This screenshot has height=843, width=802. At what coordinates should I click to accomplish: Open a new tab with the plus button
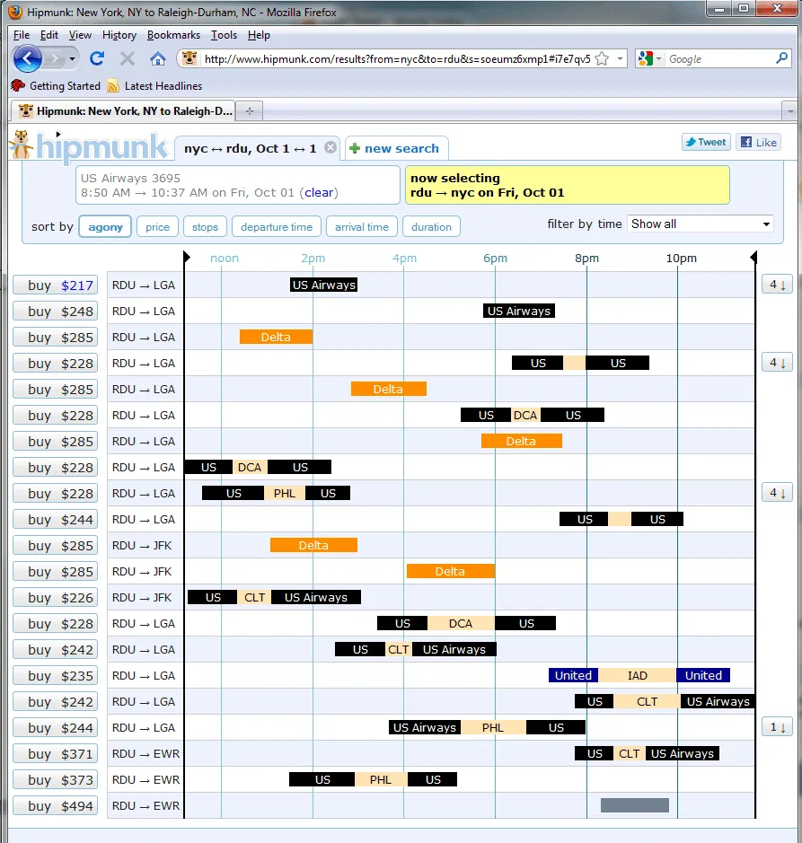249,110
